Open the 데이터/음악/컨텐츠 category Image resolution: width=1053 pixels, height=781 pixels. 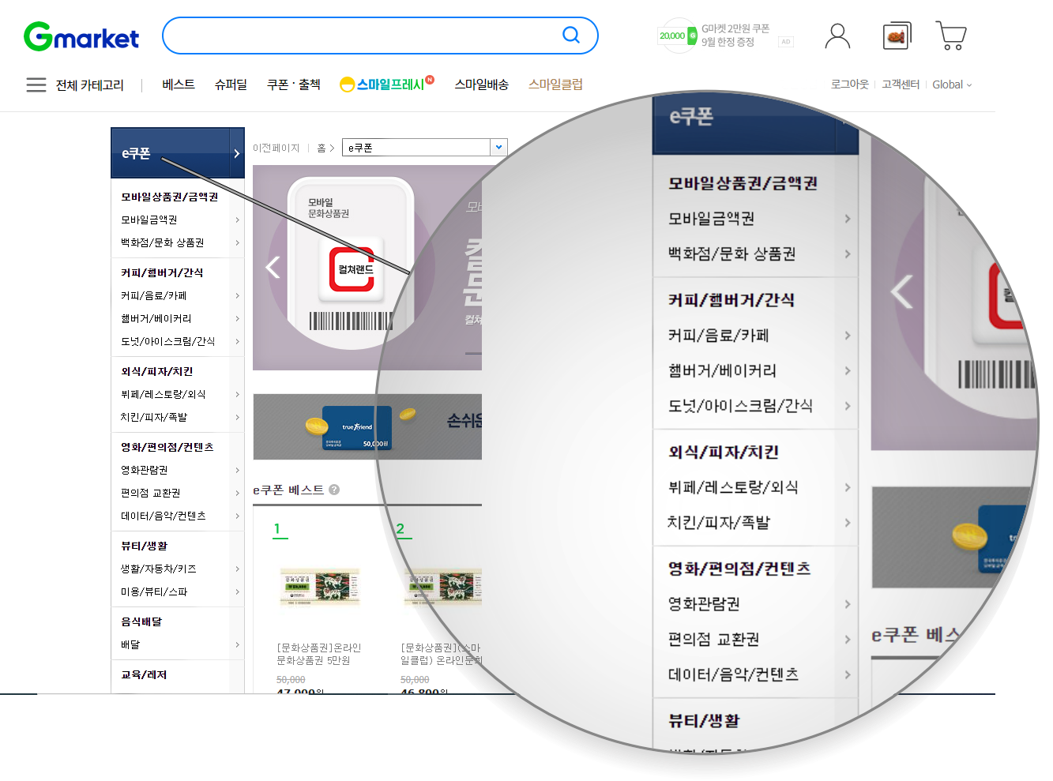point(163,516)
